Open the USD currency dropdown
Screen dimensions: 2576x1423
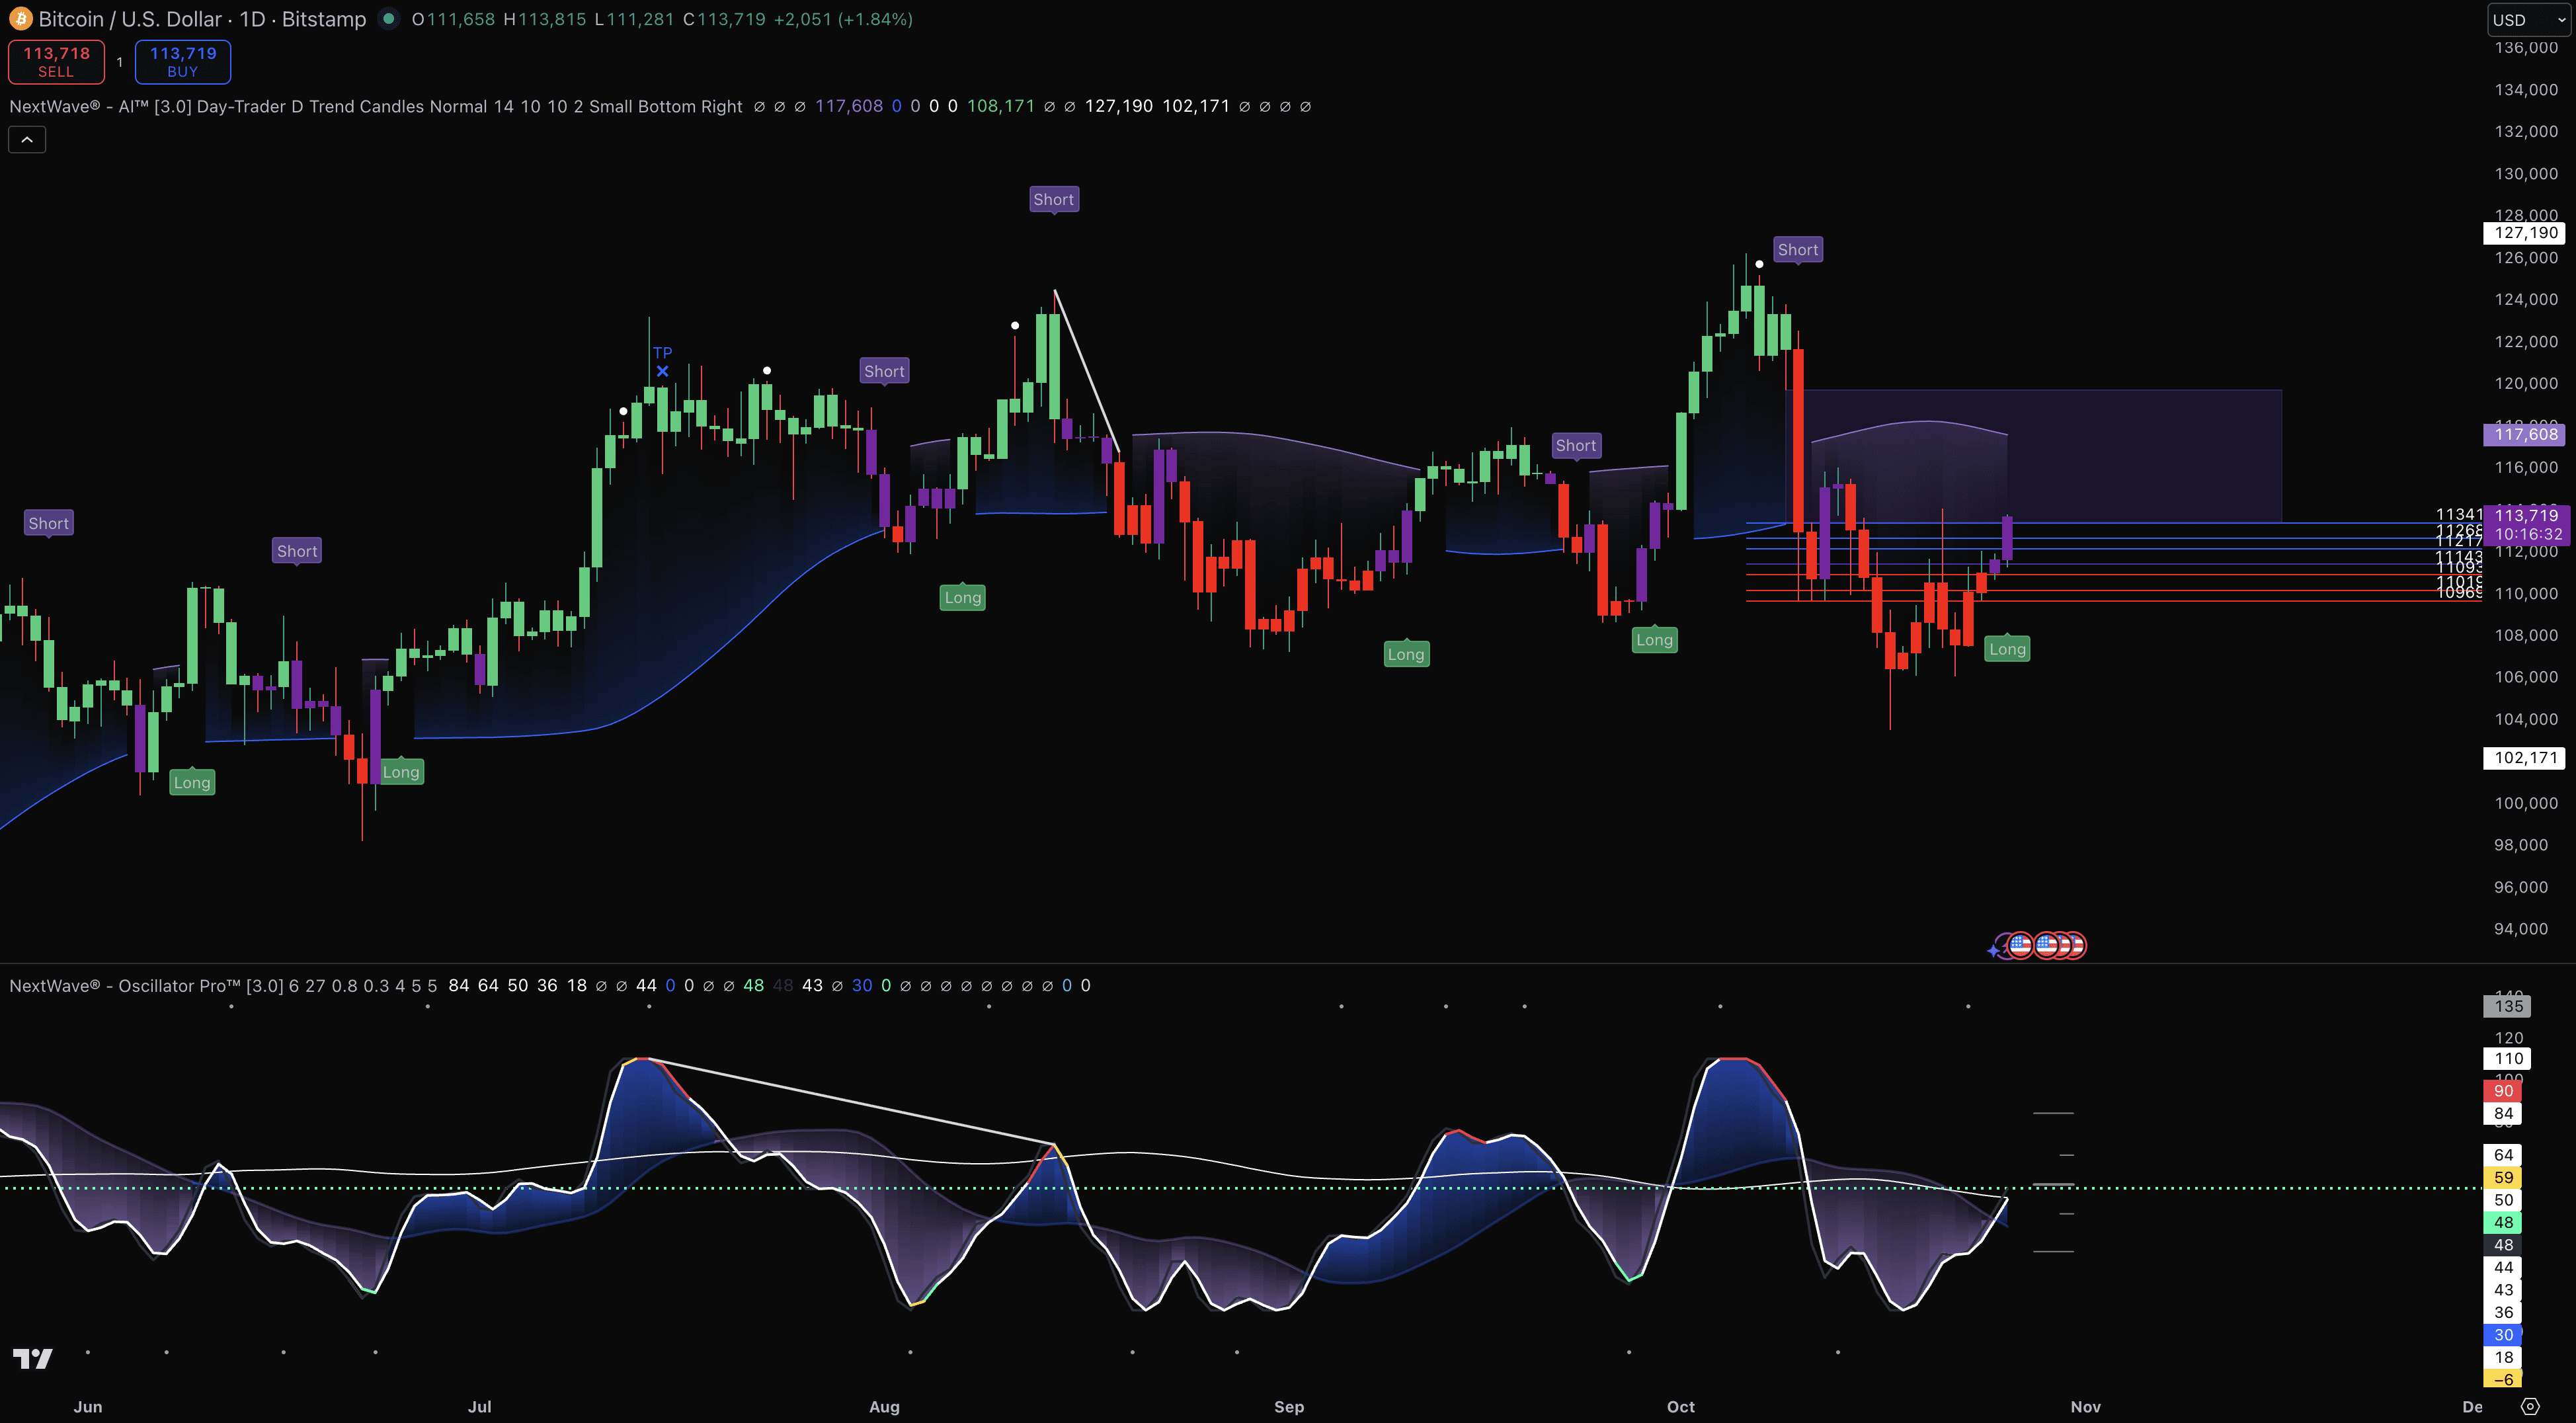(2527, 20)
